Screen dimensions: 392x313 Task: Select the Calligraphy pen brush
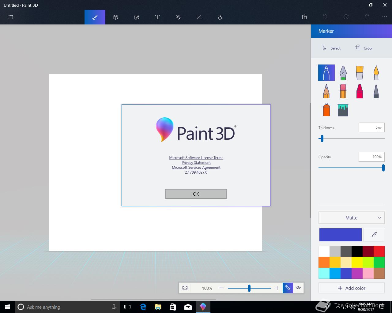point(343,73)
